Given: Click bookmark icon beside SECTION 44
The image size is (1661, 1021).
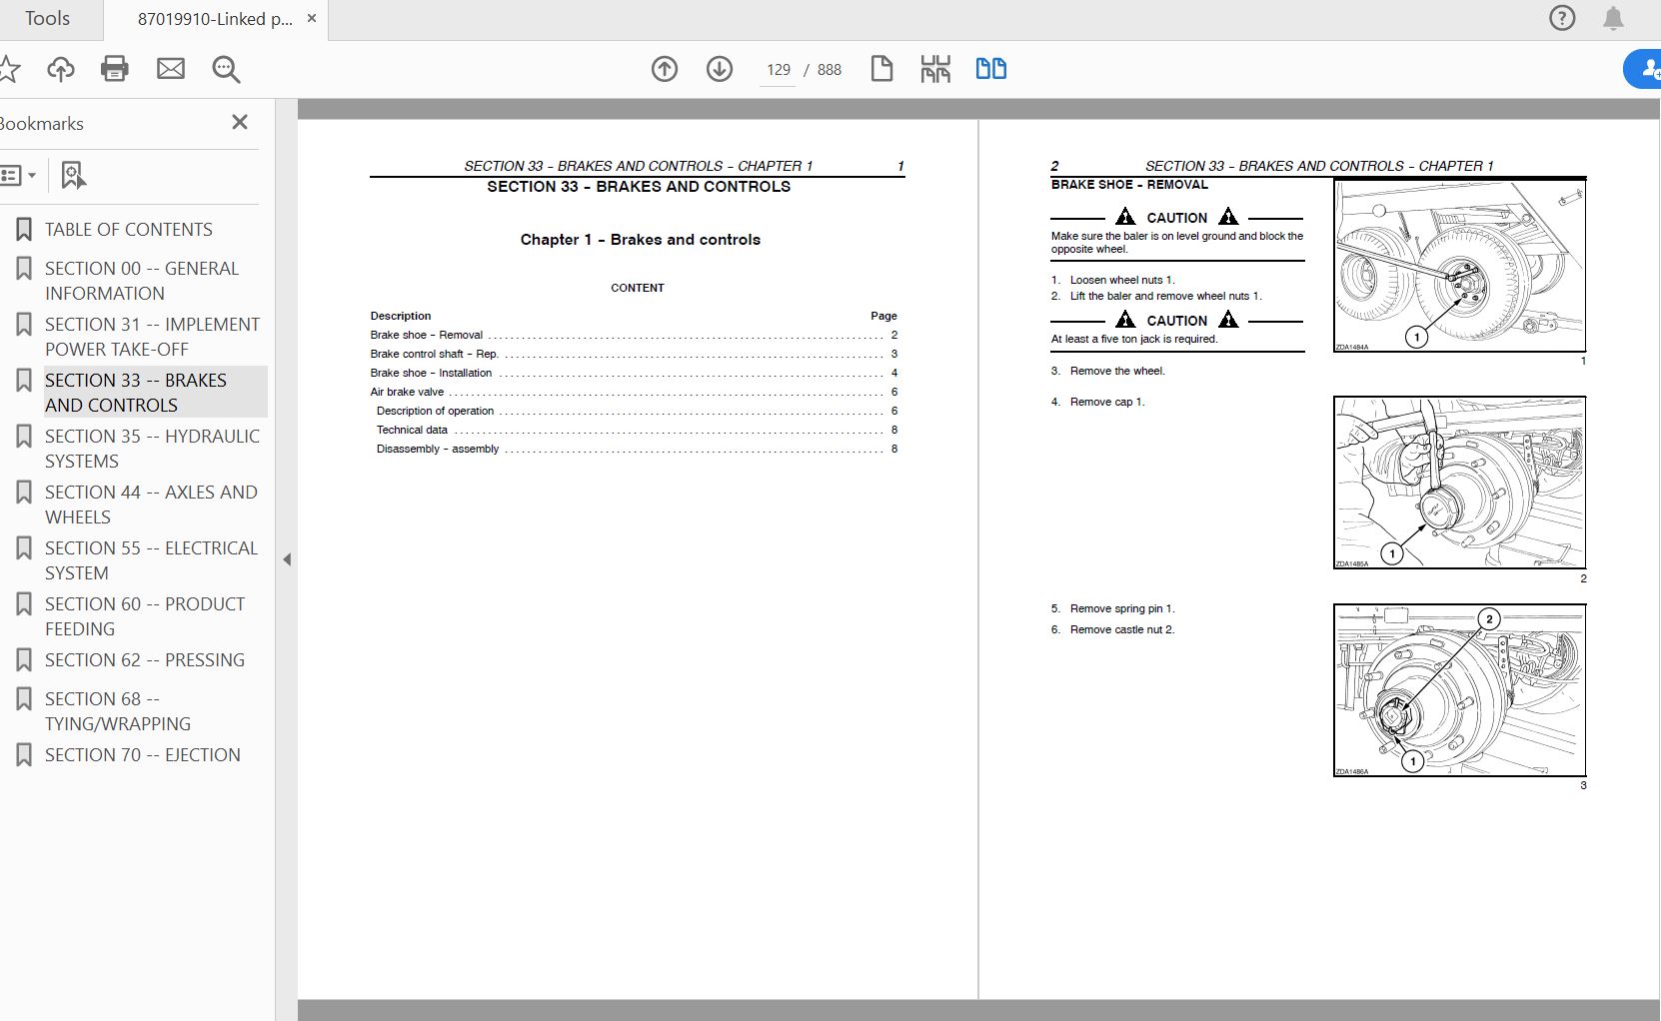Looking at the screenshot, I should pyautogui.click(x=24, y=493).
